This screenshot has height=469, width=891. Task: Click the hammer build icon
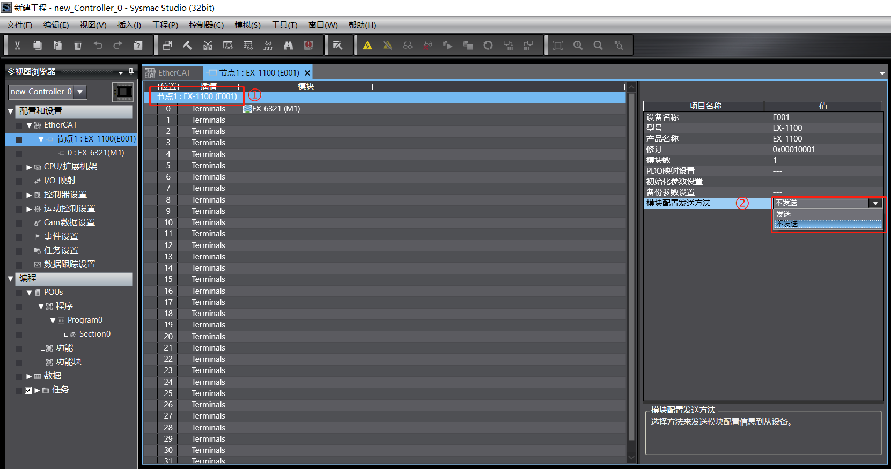(x=188, y=46)
